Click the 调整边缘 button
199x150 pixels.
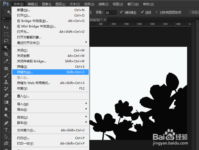click(x=194, y=12)
